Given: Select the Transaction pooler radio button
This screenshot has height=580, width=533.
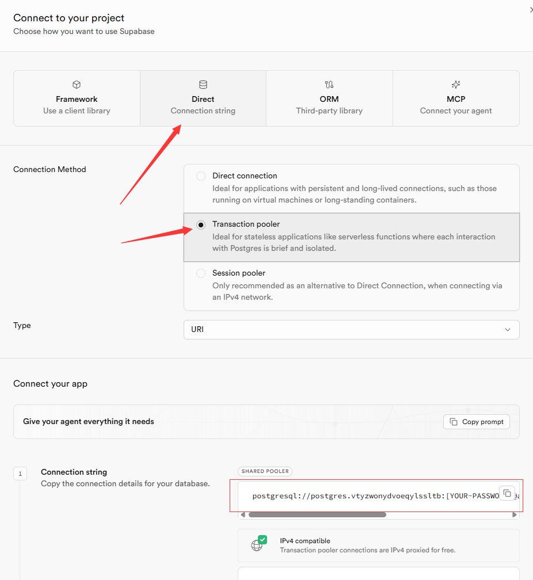Looking at the screenshot, I should pyautogui.click(x=201, y=225).
